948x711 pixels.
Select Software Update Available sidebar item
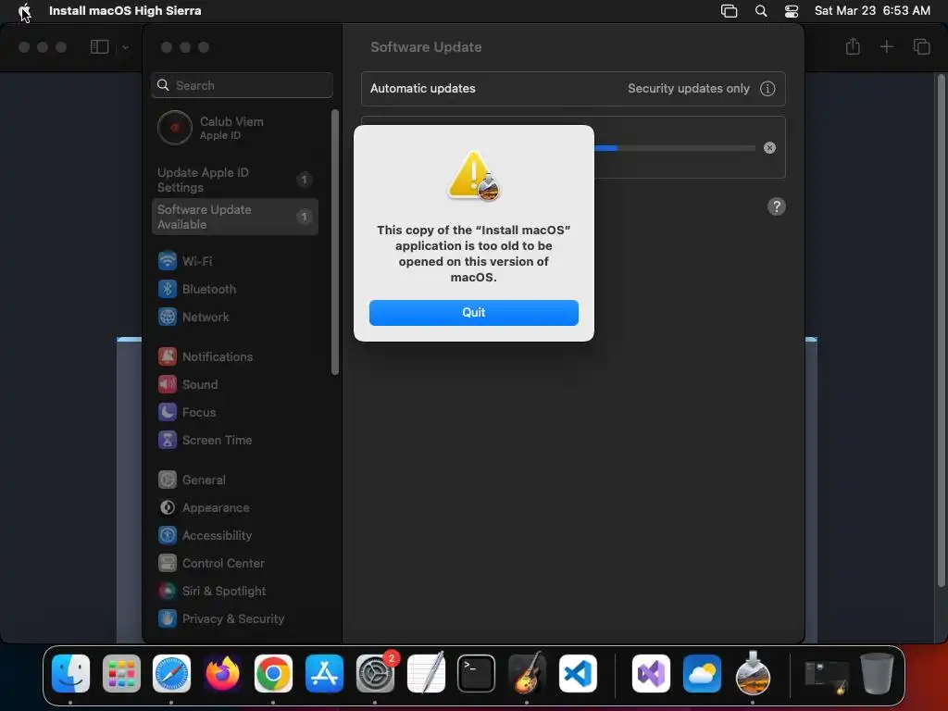tap(234, 217)
